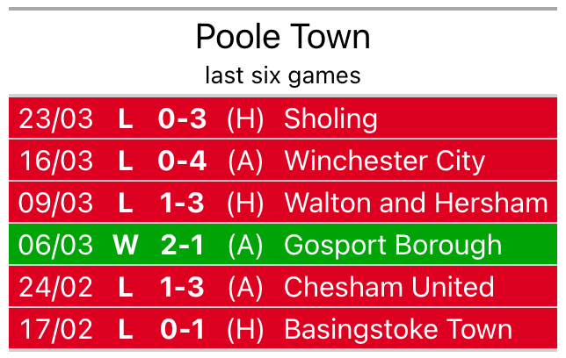
Task: Open the Gosport Borough opponent link
Action: click(393, 246)
